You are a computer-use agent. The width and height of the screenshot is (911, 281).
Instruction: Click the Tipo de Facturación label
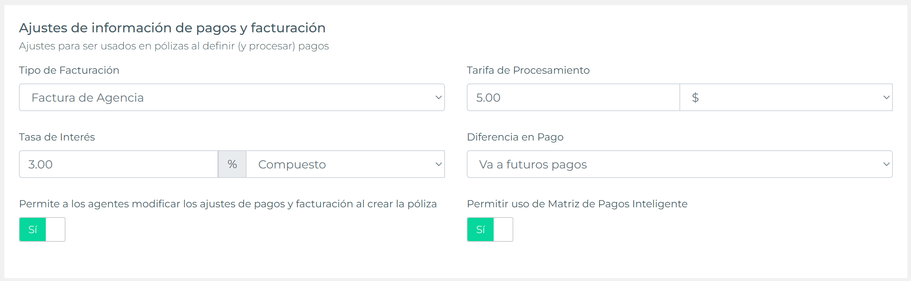click(x=69, y=70)
